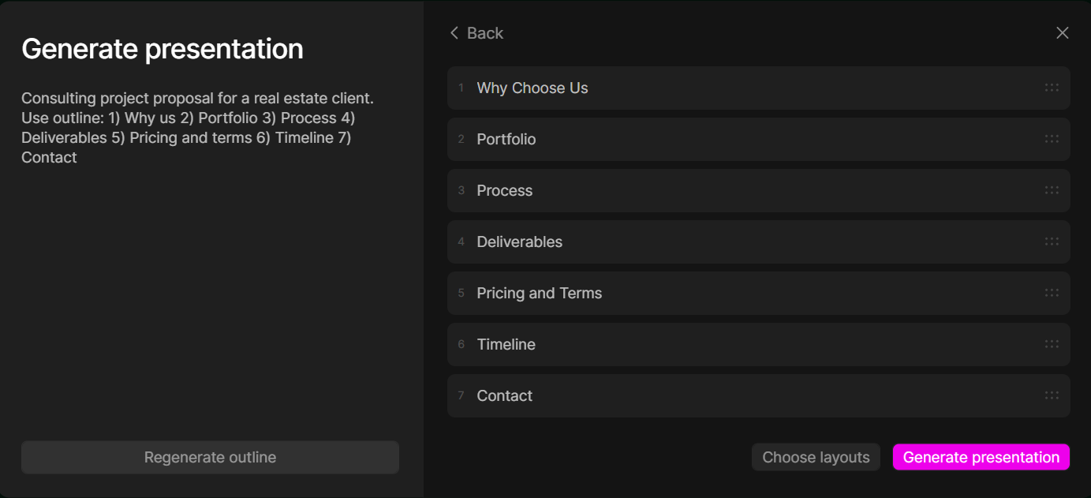This screenshot has height=498, width=1091.
Task: Edit the Process slide title
Action: pyautogui.click(x=505, y=190)
